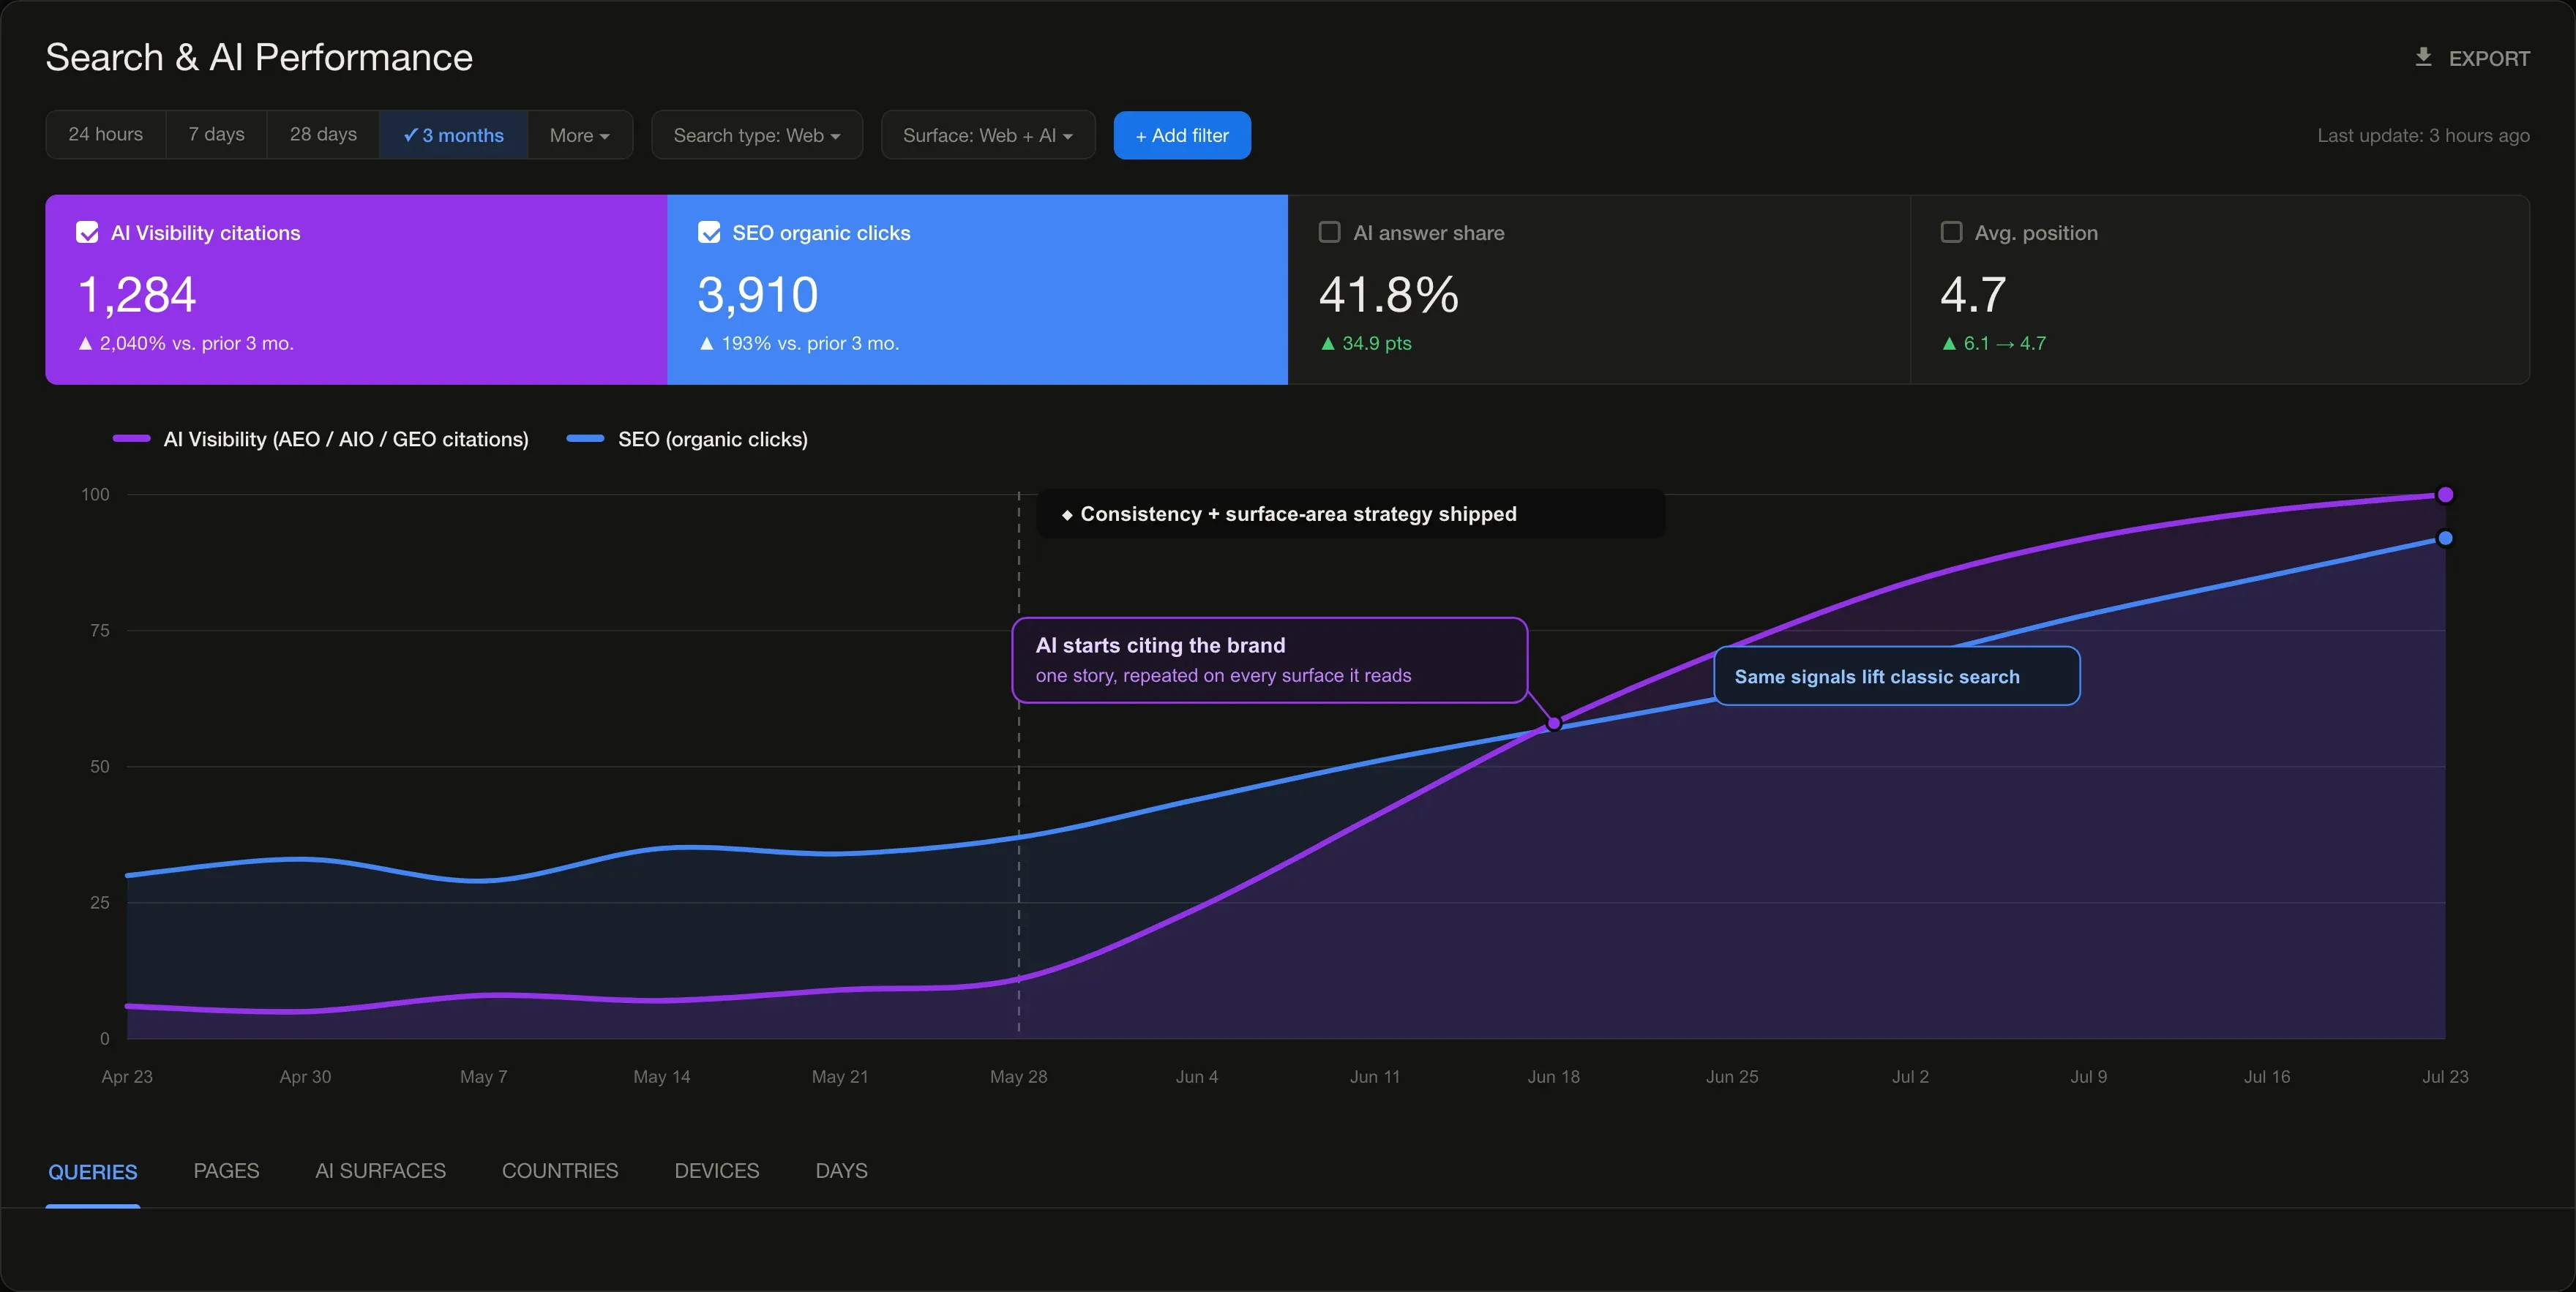Viewport: 2576px width, 1292px height.
Task: Click the blue SEO endpoint dot
Action: point(2445,539)
